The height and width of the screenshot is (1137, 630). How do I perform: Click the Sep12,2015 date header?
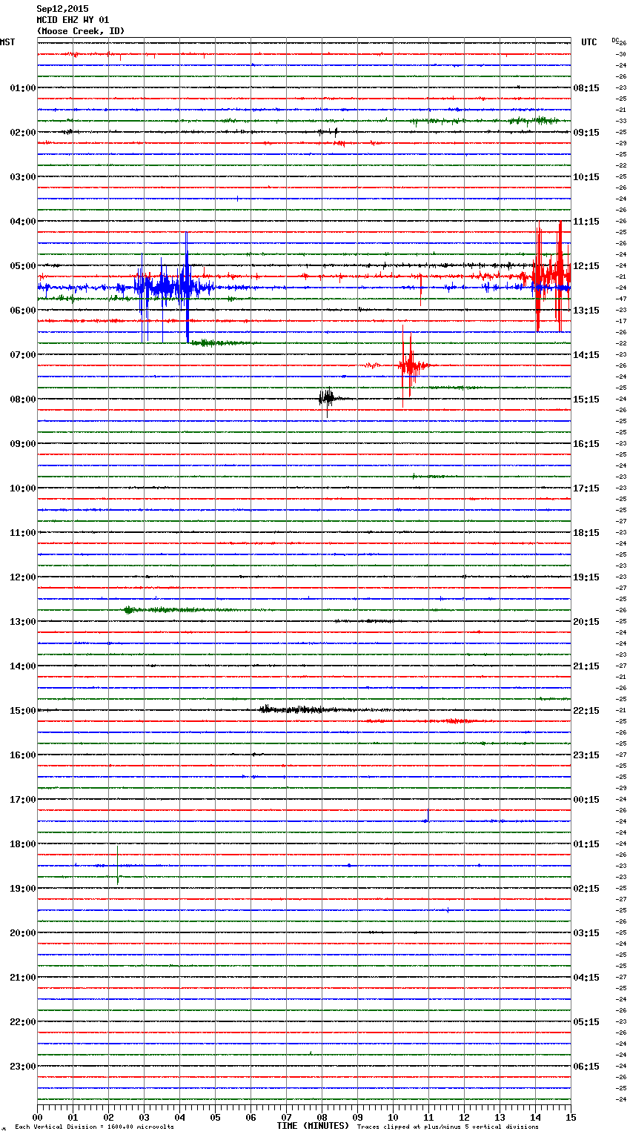(x=62, y=10)
